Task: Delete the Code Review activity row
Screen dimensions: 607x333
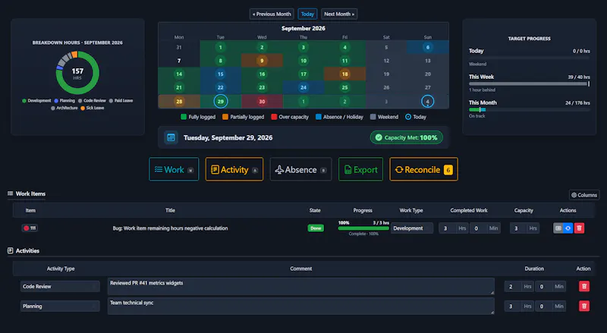Action: [x=584, y=287]
